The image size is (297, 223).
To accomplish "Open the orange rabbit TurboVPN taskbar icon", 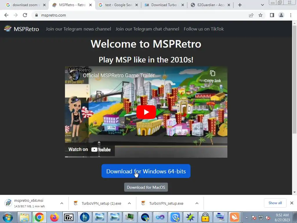I will (x=235, y=217).
